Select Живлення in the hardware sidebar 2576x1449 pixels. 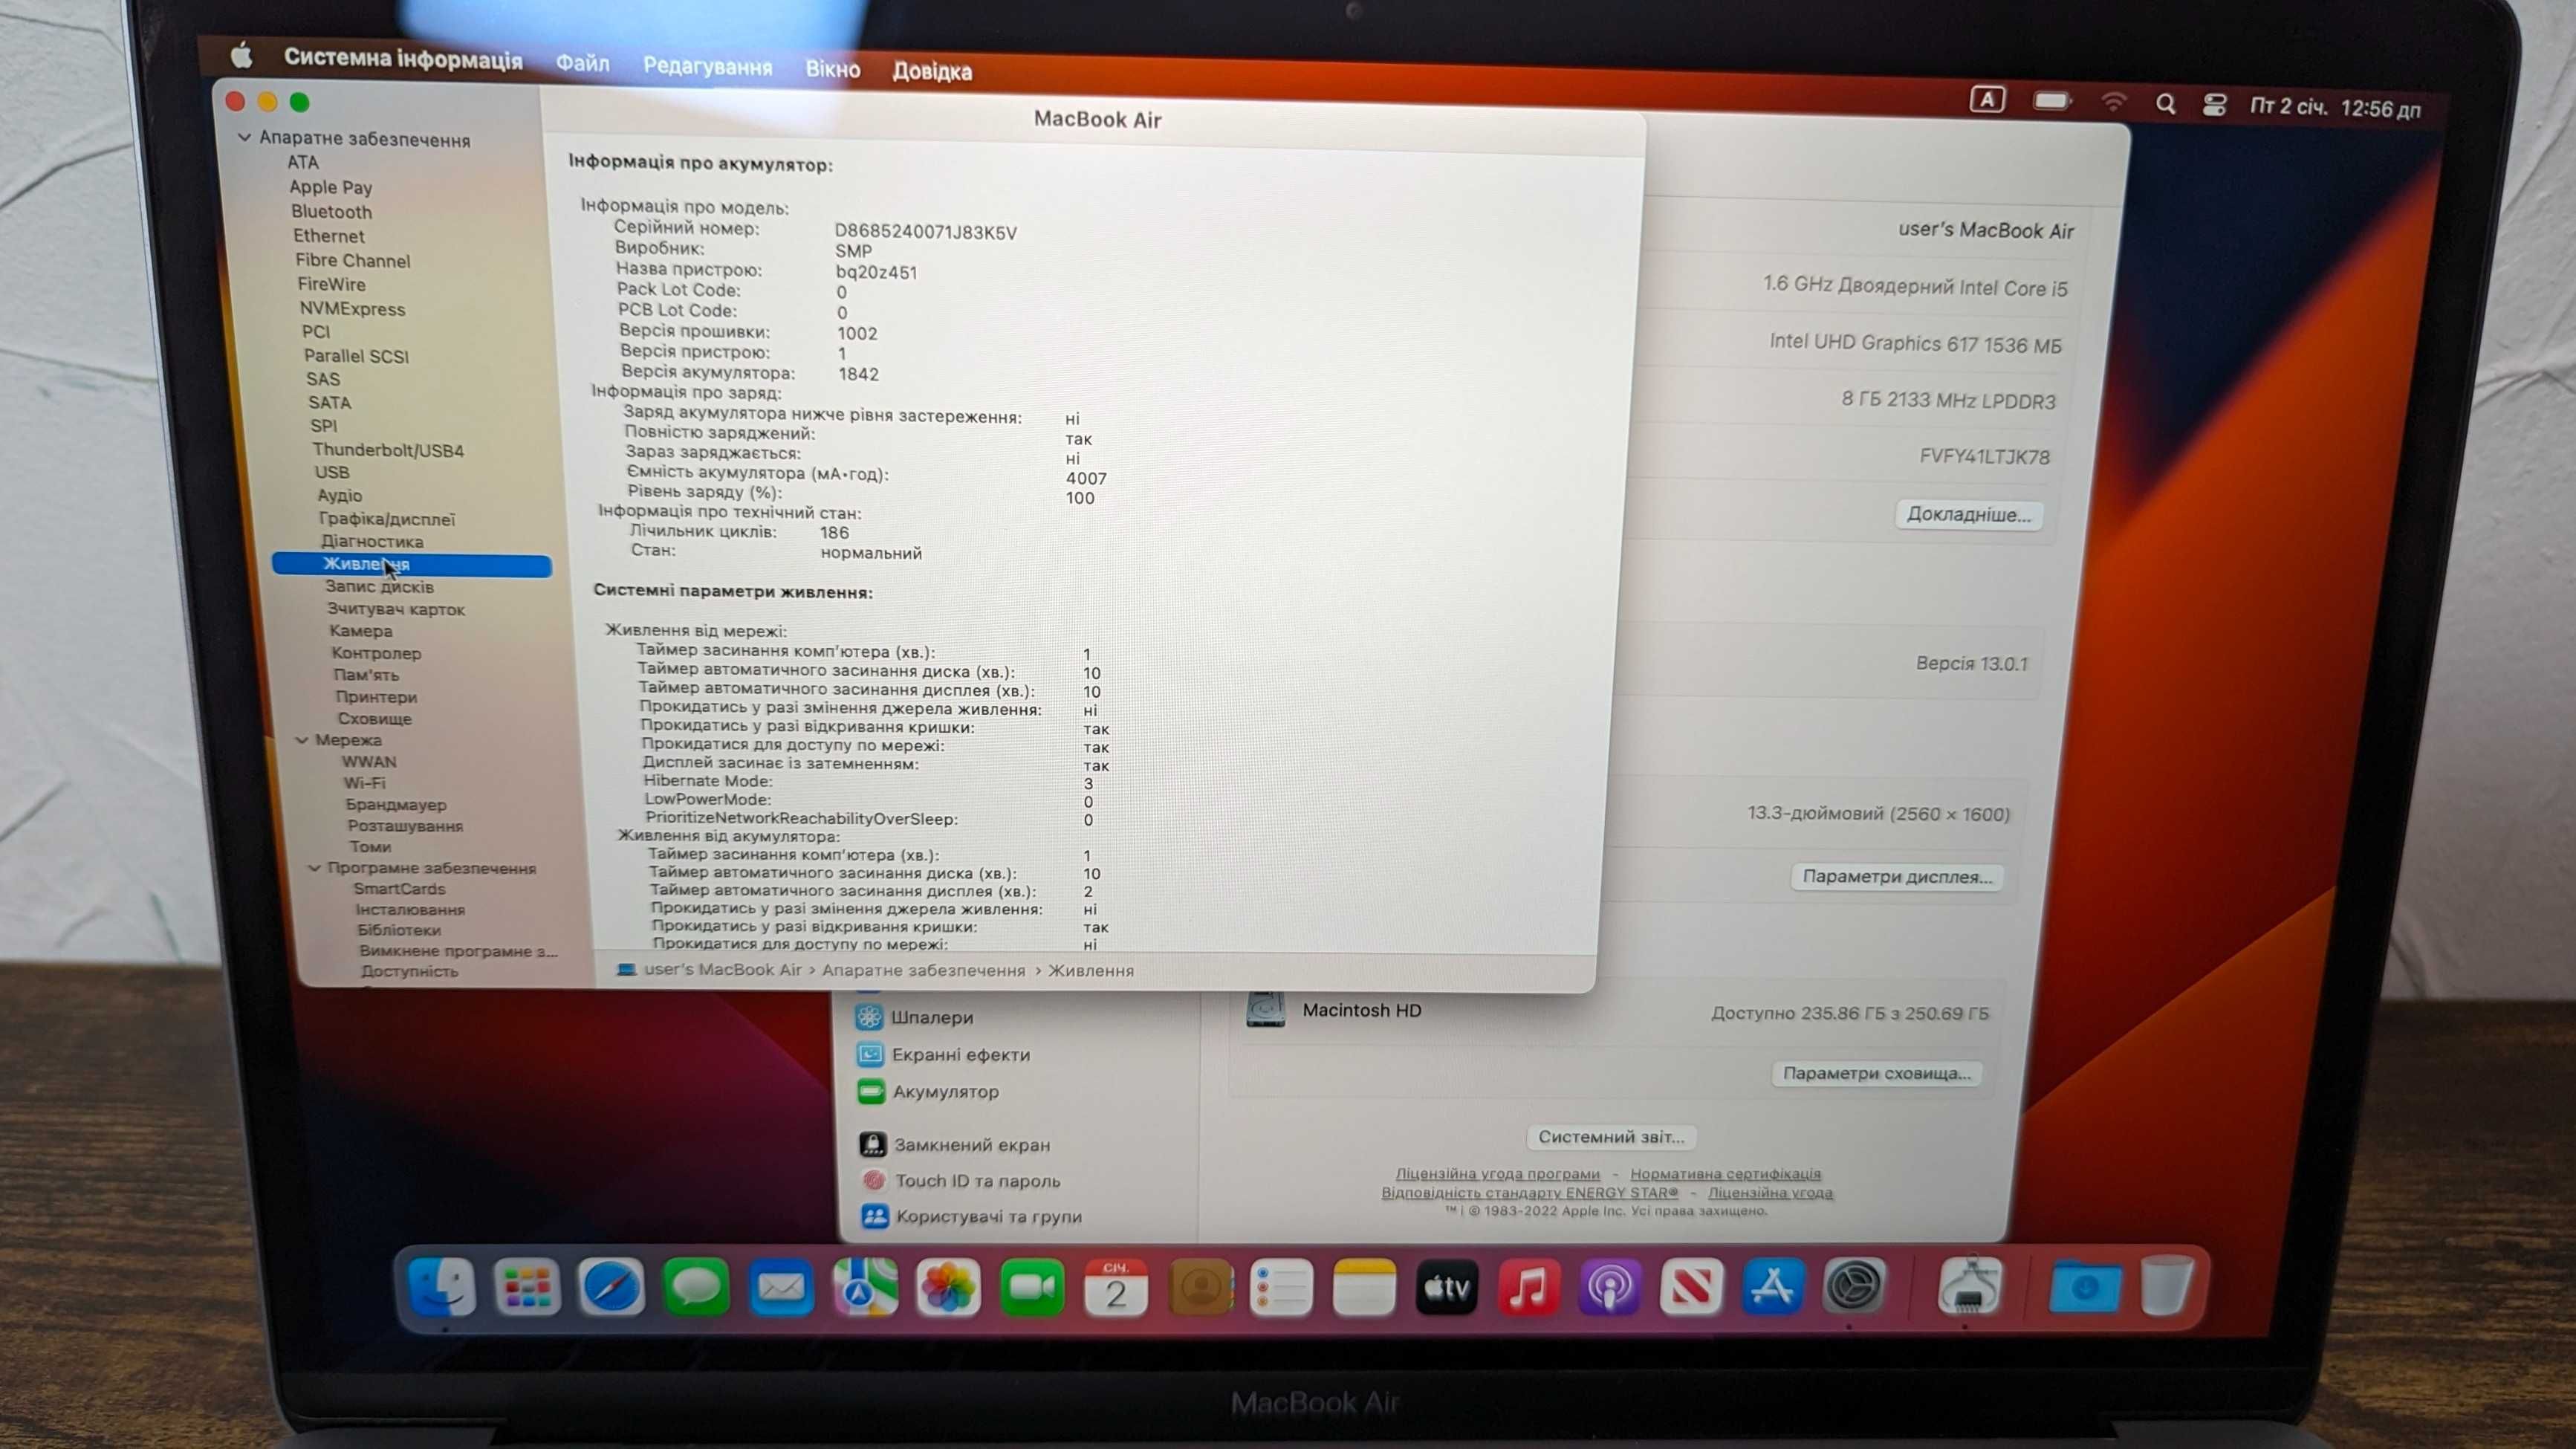click(x=366, y=563)
